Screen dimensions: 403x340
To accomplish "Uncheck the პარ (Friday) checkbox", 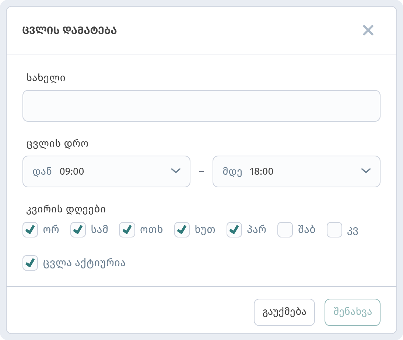I will coord(234,230).
